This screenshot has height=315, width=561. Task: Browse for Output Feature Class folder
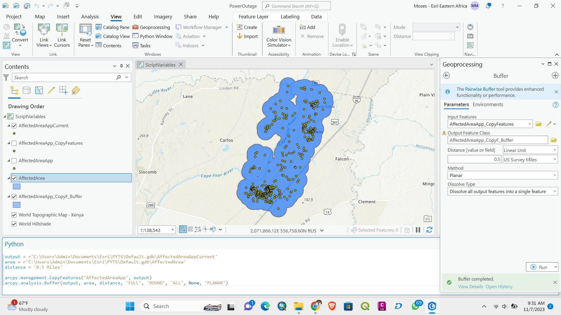(x=554, y=140)
